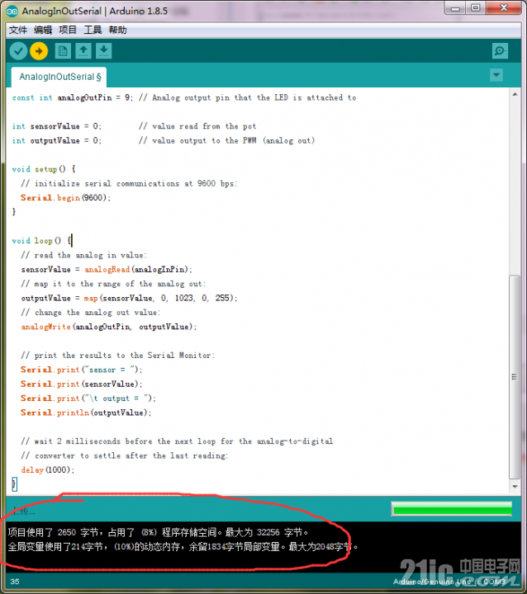Viewport: 527px width, 594px height.
Task: Click the green upload progress bar
Action: pyautogui.click(x=452, y=509)
